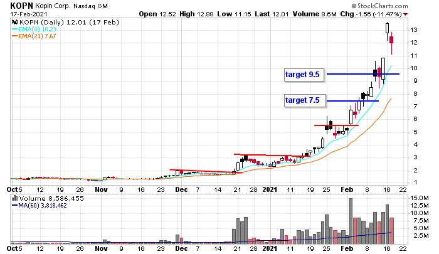Click the cyan EMA(8) legend line
The width and height of the screenshot is (439, 254).
pos(15,29)
